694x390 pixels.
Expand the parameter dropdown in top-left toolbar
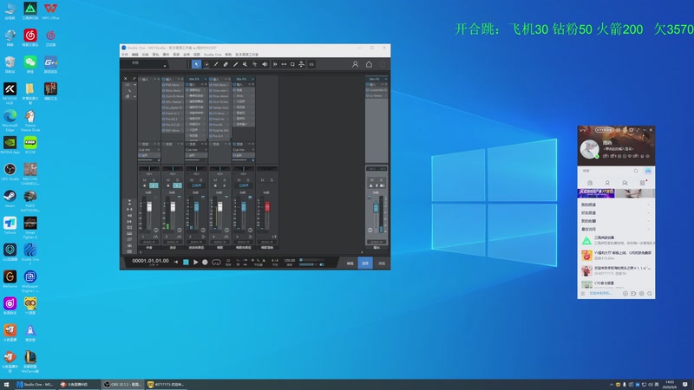(x=146, y=64)
